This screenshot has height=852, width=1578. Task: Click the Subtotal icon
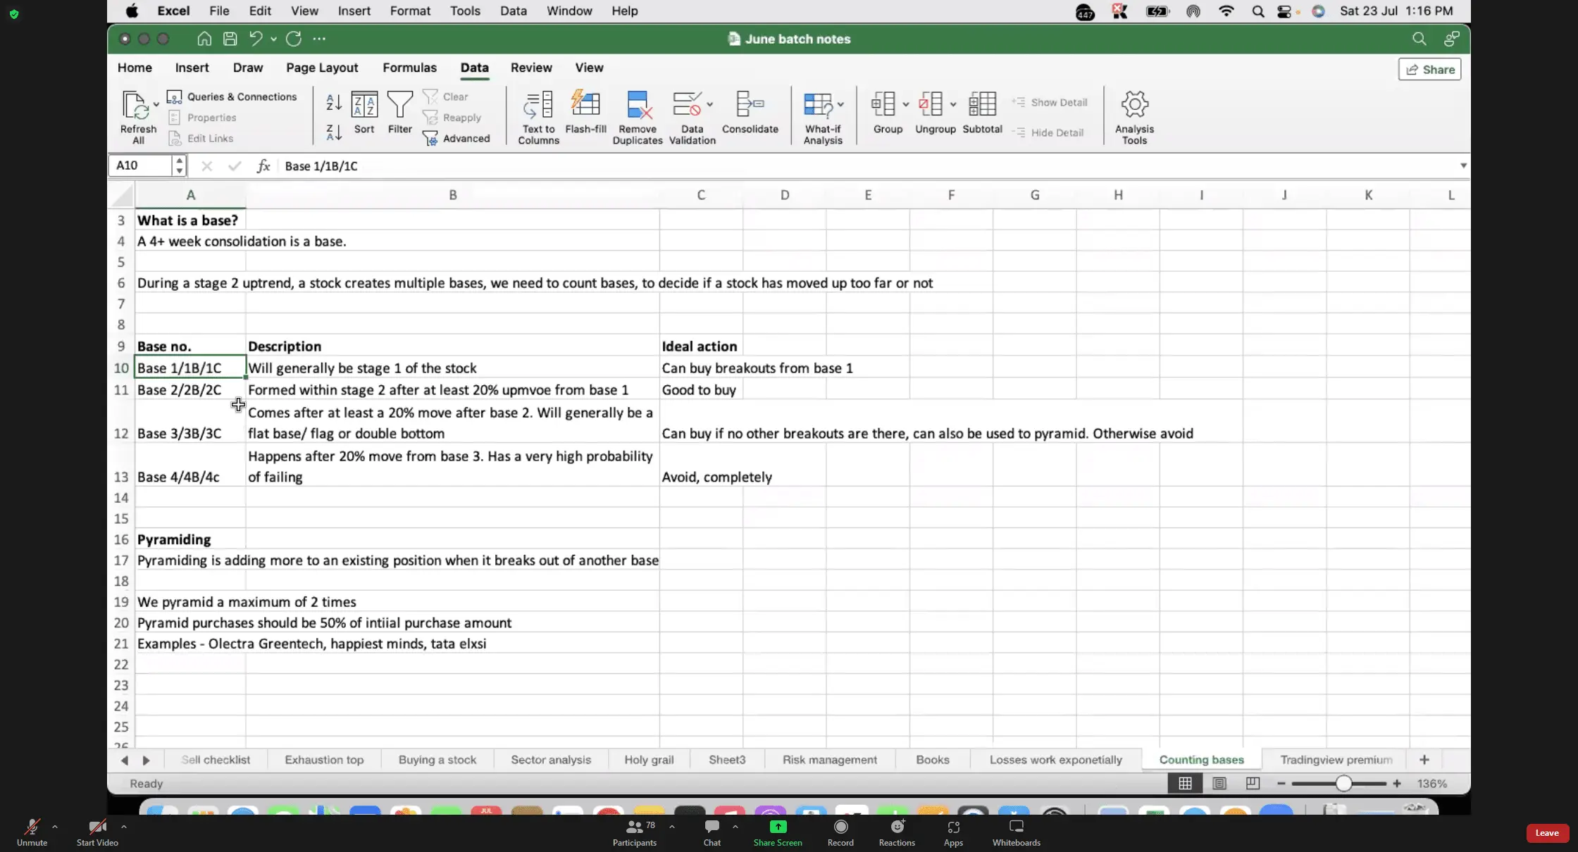coord(982,104)
